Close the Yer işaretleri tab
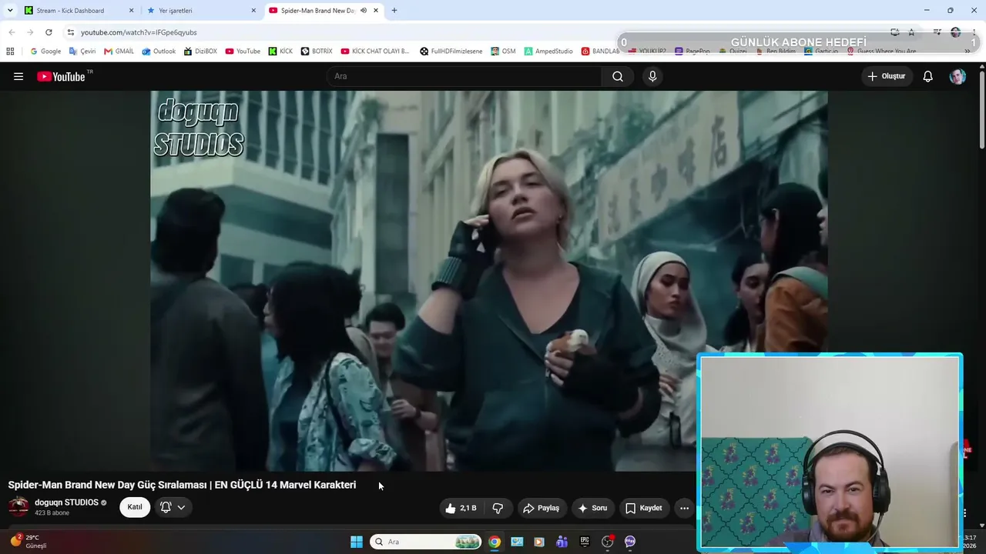Screen dimensions: 986x554 [253, 11]
